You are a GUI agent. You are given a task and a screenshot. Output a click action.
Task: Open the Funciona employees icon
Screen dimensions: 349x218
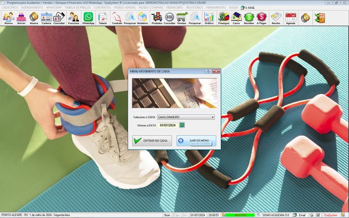pyautogui.click(x=74, y=18)
